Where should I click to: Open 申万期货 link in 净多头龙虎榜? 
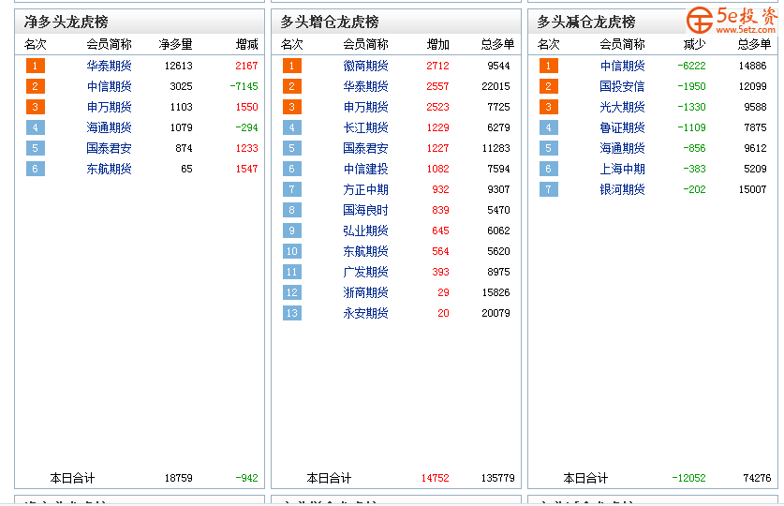click(109, 107)
